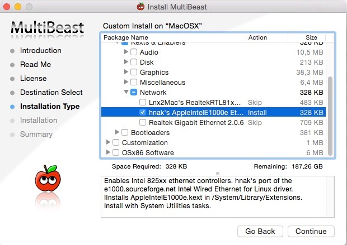347x245 pixels.
Task: Click the 10,5 MB size of Audio
Action: point(310,52)
